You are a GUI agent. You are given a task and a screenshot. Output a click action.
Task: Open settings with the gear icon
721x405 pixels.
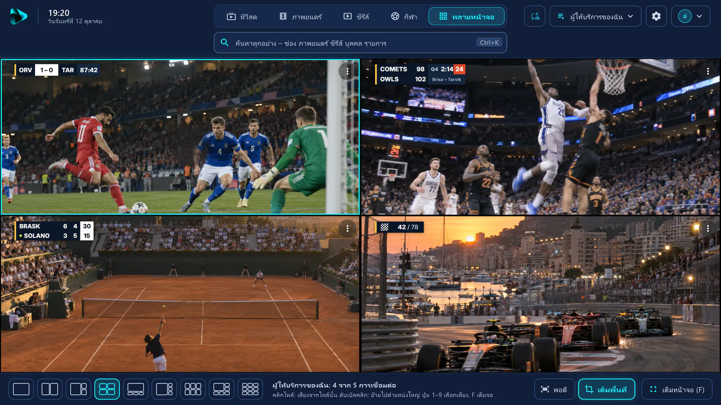[x=656, y=16]
